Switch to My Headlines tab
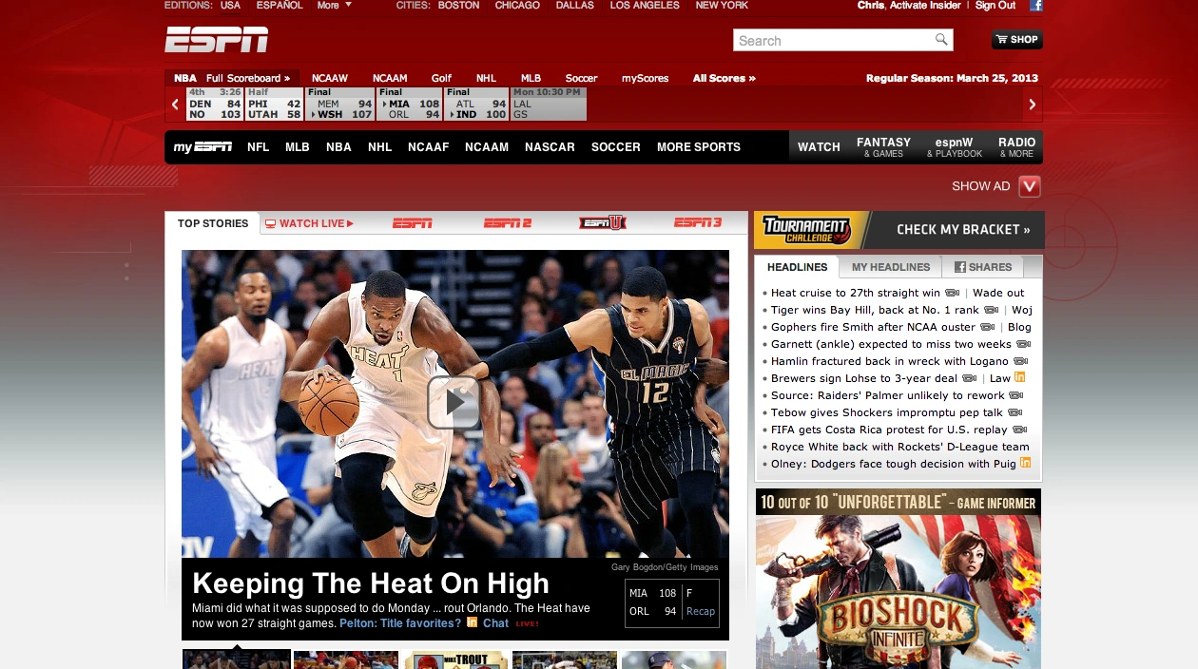This screenshot has height=669, width=1198. pos(891,267)
